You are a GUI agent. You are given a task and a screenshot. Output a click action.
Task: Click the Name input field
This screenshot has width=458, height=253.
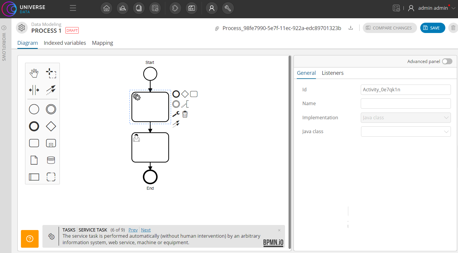click(x=406, y=103)
